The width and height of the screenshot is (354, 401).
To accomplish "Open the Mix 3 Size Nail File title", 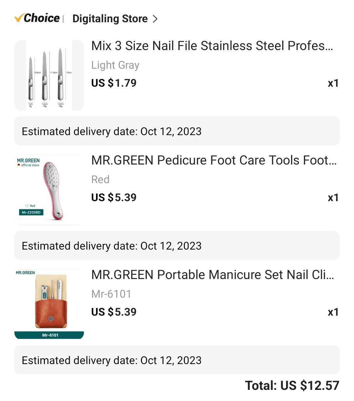I will coord(212,46).
